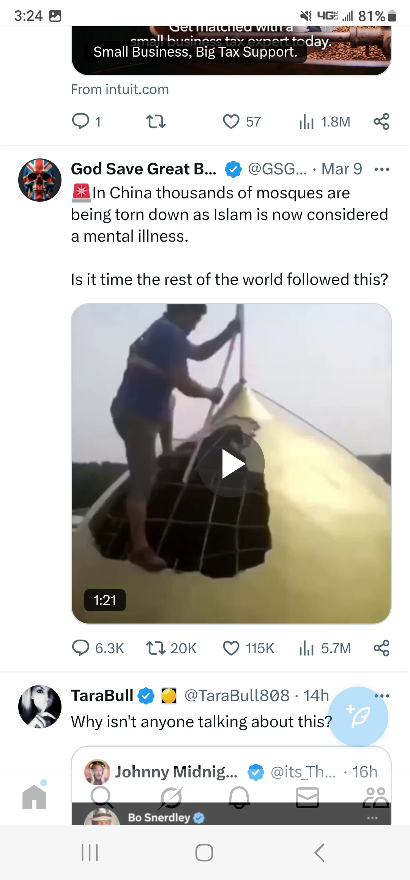Repost the China mosques post
The image size is (410, 880).
[x=156, y=648]
